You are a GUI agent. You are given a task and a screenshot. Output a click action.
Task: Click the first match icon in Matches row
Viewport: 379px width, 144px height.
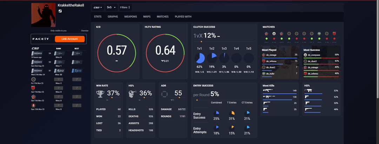pos(267,34)
